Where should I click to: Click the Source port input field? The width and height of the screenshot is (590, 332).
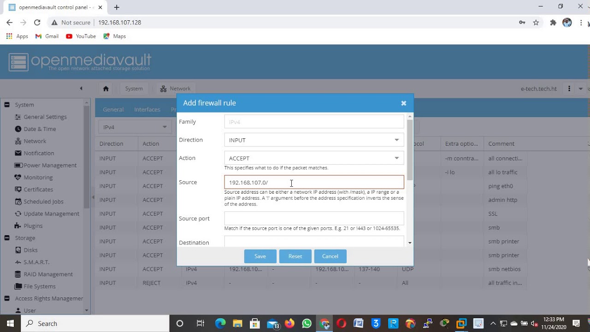pyautogui.click(x=314, y=218)
